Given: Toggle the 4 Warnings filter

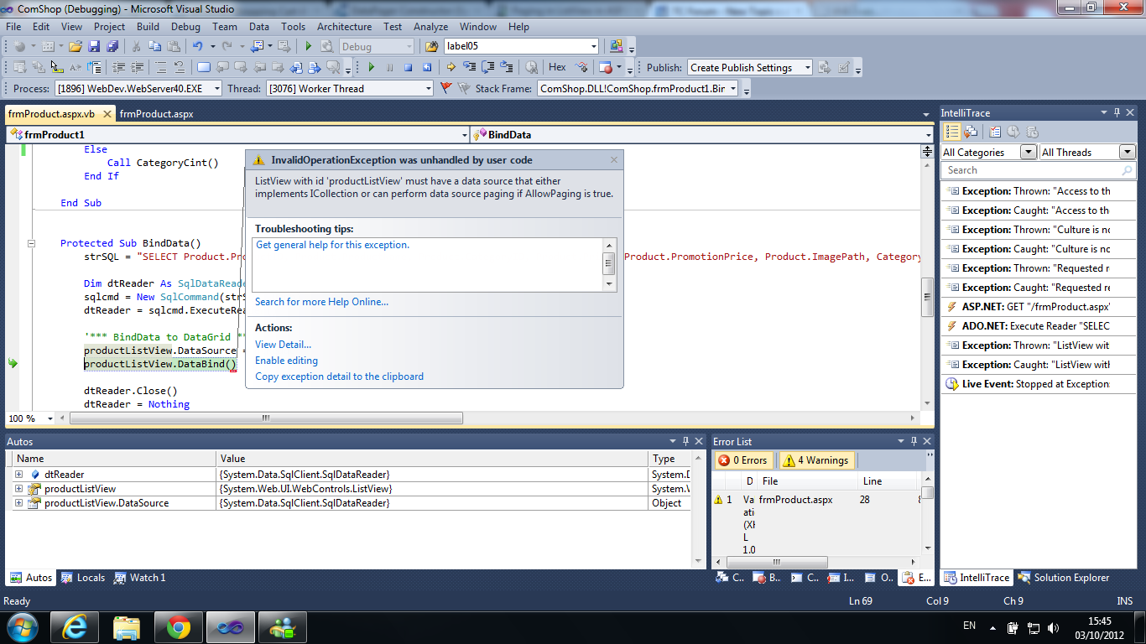Looking at the screenshot, I should 817,460.
